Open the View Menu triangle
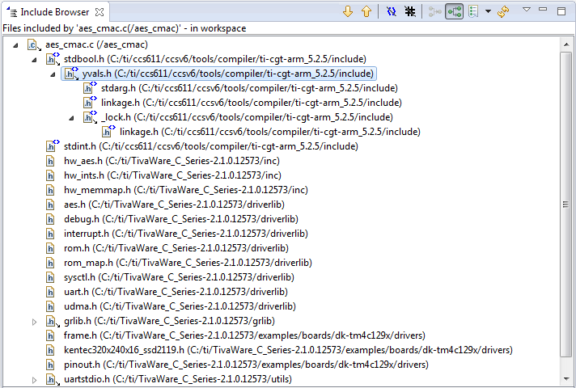This screenshot has width=576, height=388. point(527,10)
